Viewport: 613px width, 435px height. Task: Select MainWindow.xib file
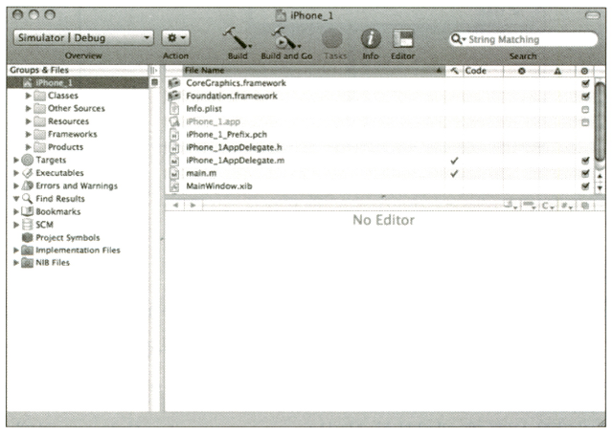coord(219,185)
